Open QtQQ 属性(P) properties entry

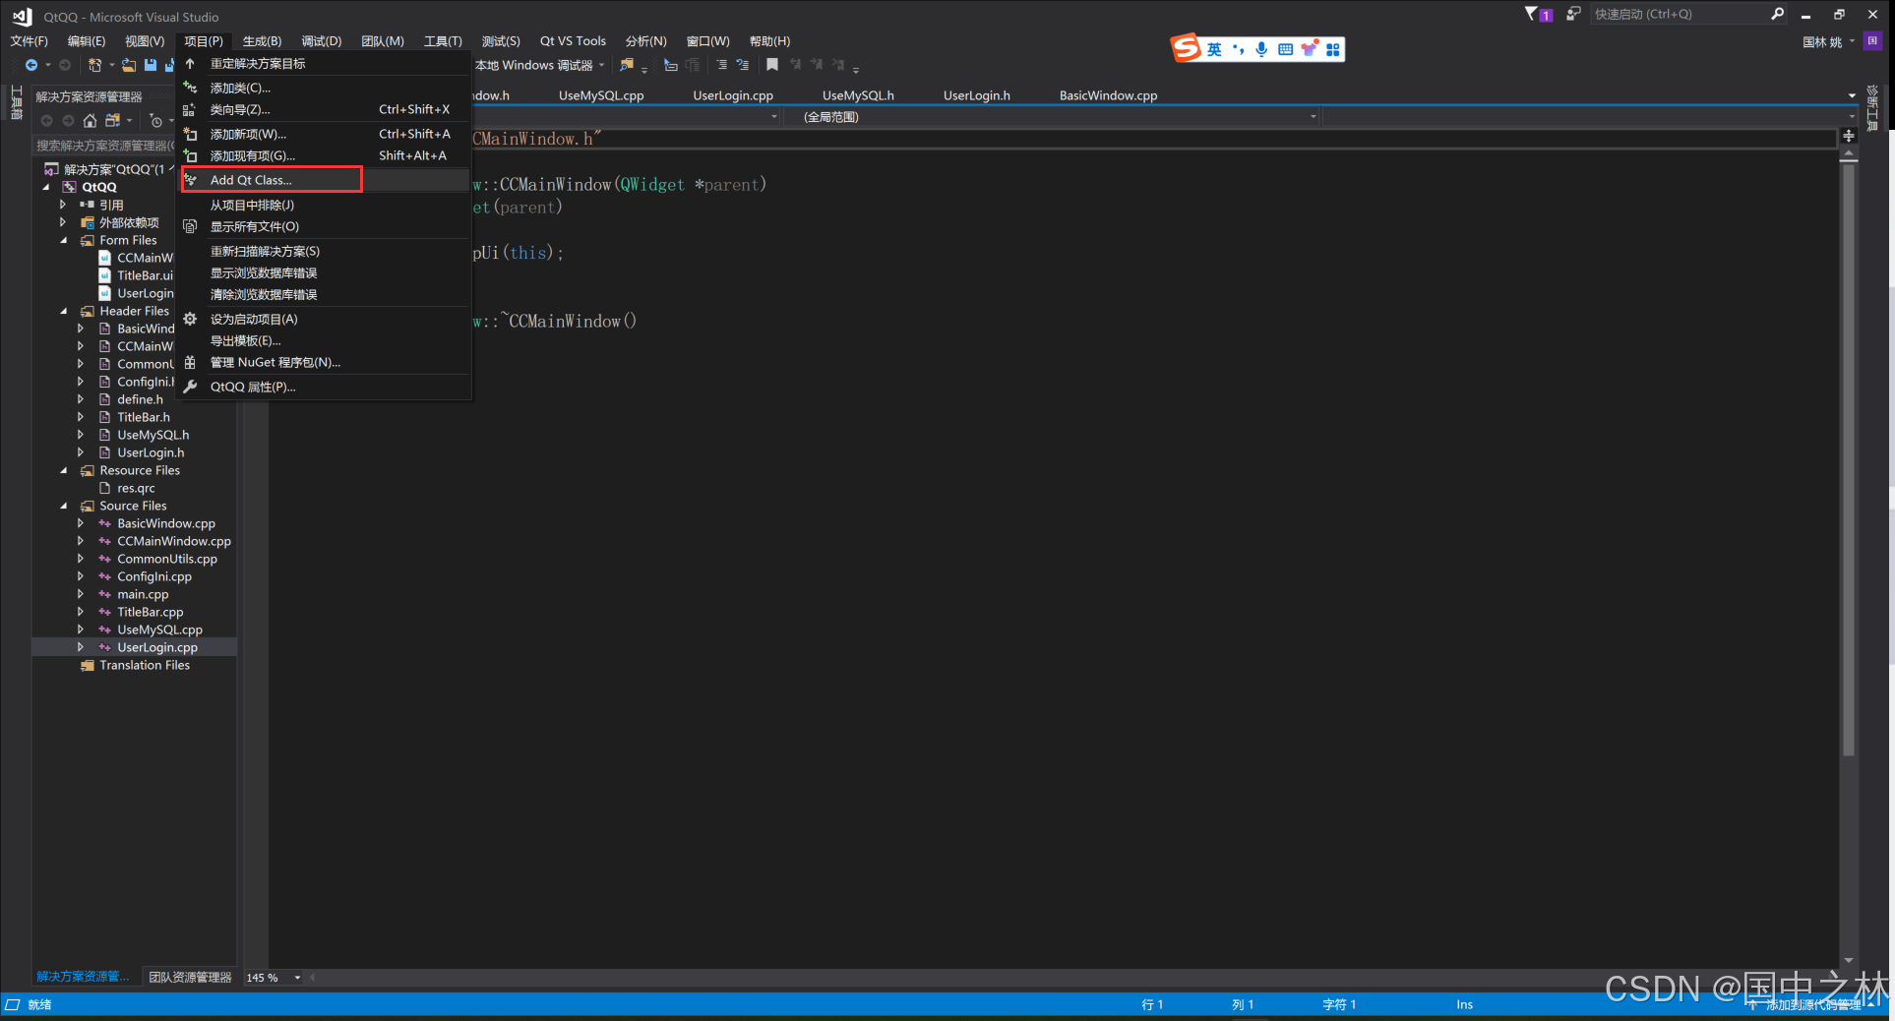(x=325, y=387)
